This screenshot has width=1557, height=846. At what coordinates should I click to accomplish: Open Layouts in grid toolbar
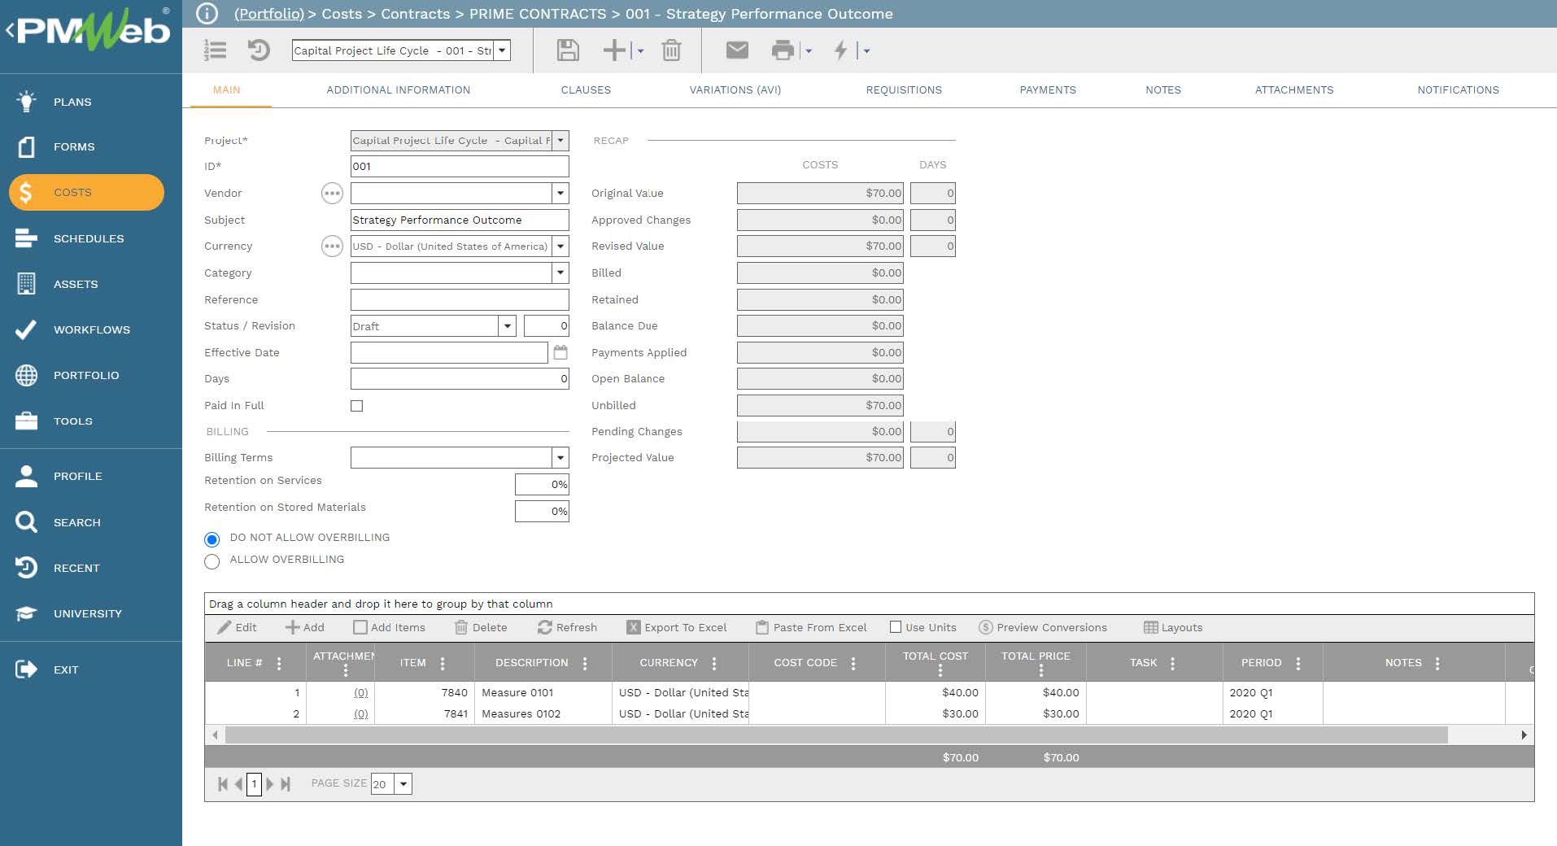pos(1173,627)
